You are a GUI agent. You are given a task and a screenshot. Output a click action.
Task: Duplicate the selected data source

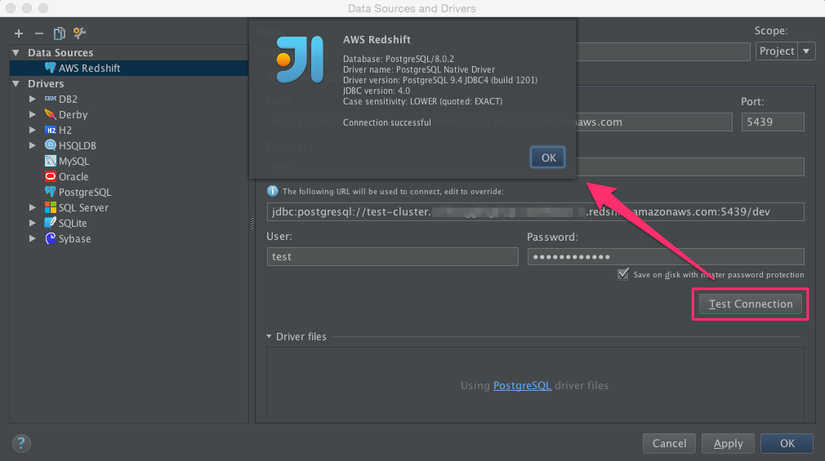[59, 33]
